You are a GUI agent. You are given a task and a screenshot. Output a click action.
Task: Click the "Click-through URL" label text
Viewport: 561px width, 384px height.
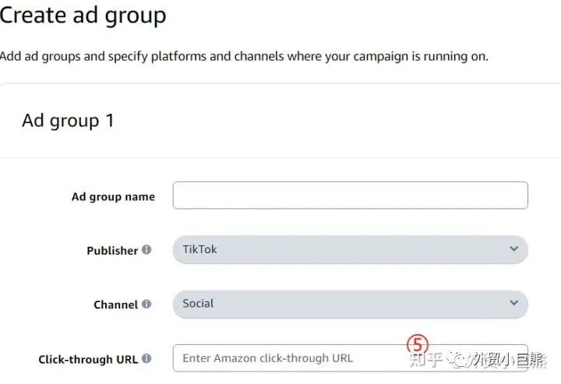88,360
